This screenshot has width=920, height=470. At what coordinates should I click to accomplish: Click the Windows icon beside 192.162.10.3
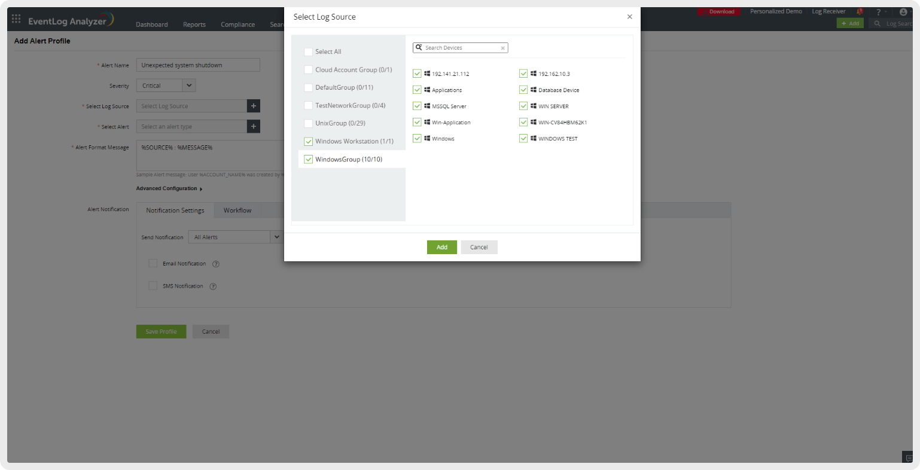point(534,74)
